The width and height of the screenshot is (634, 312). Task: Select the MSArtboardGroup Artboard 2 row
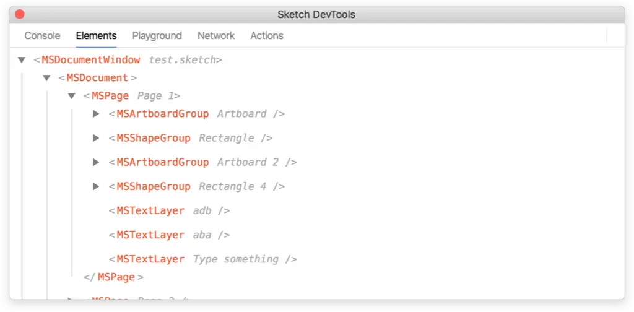pyautogui.click(x=203, y=162)
